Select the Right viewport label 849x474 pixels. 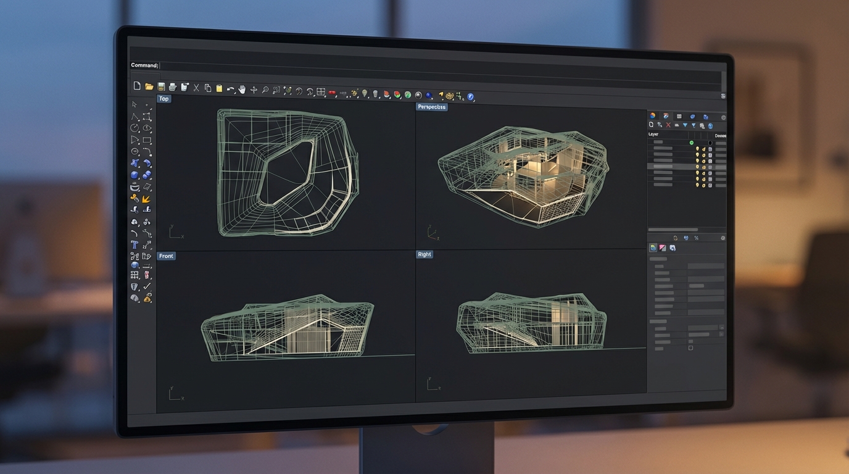tap(424, 254)
